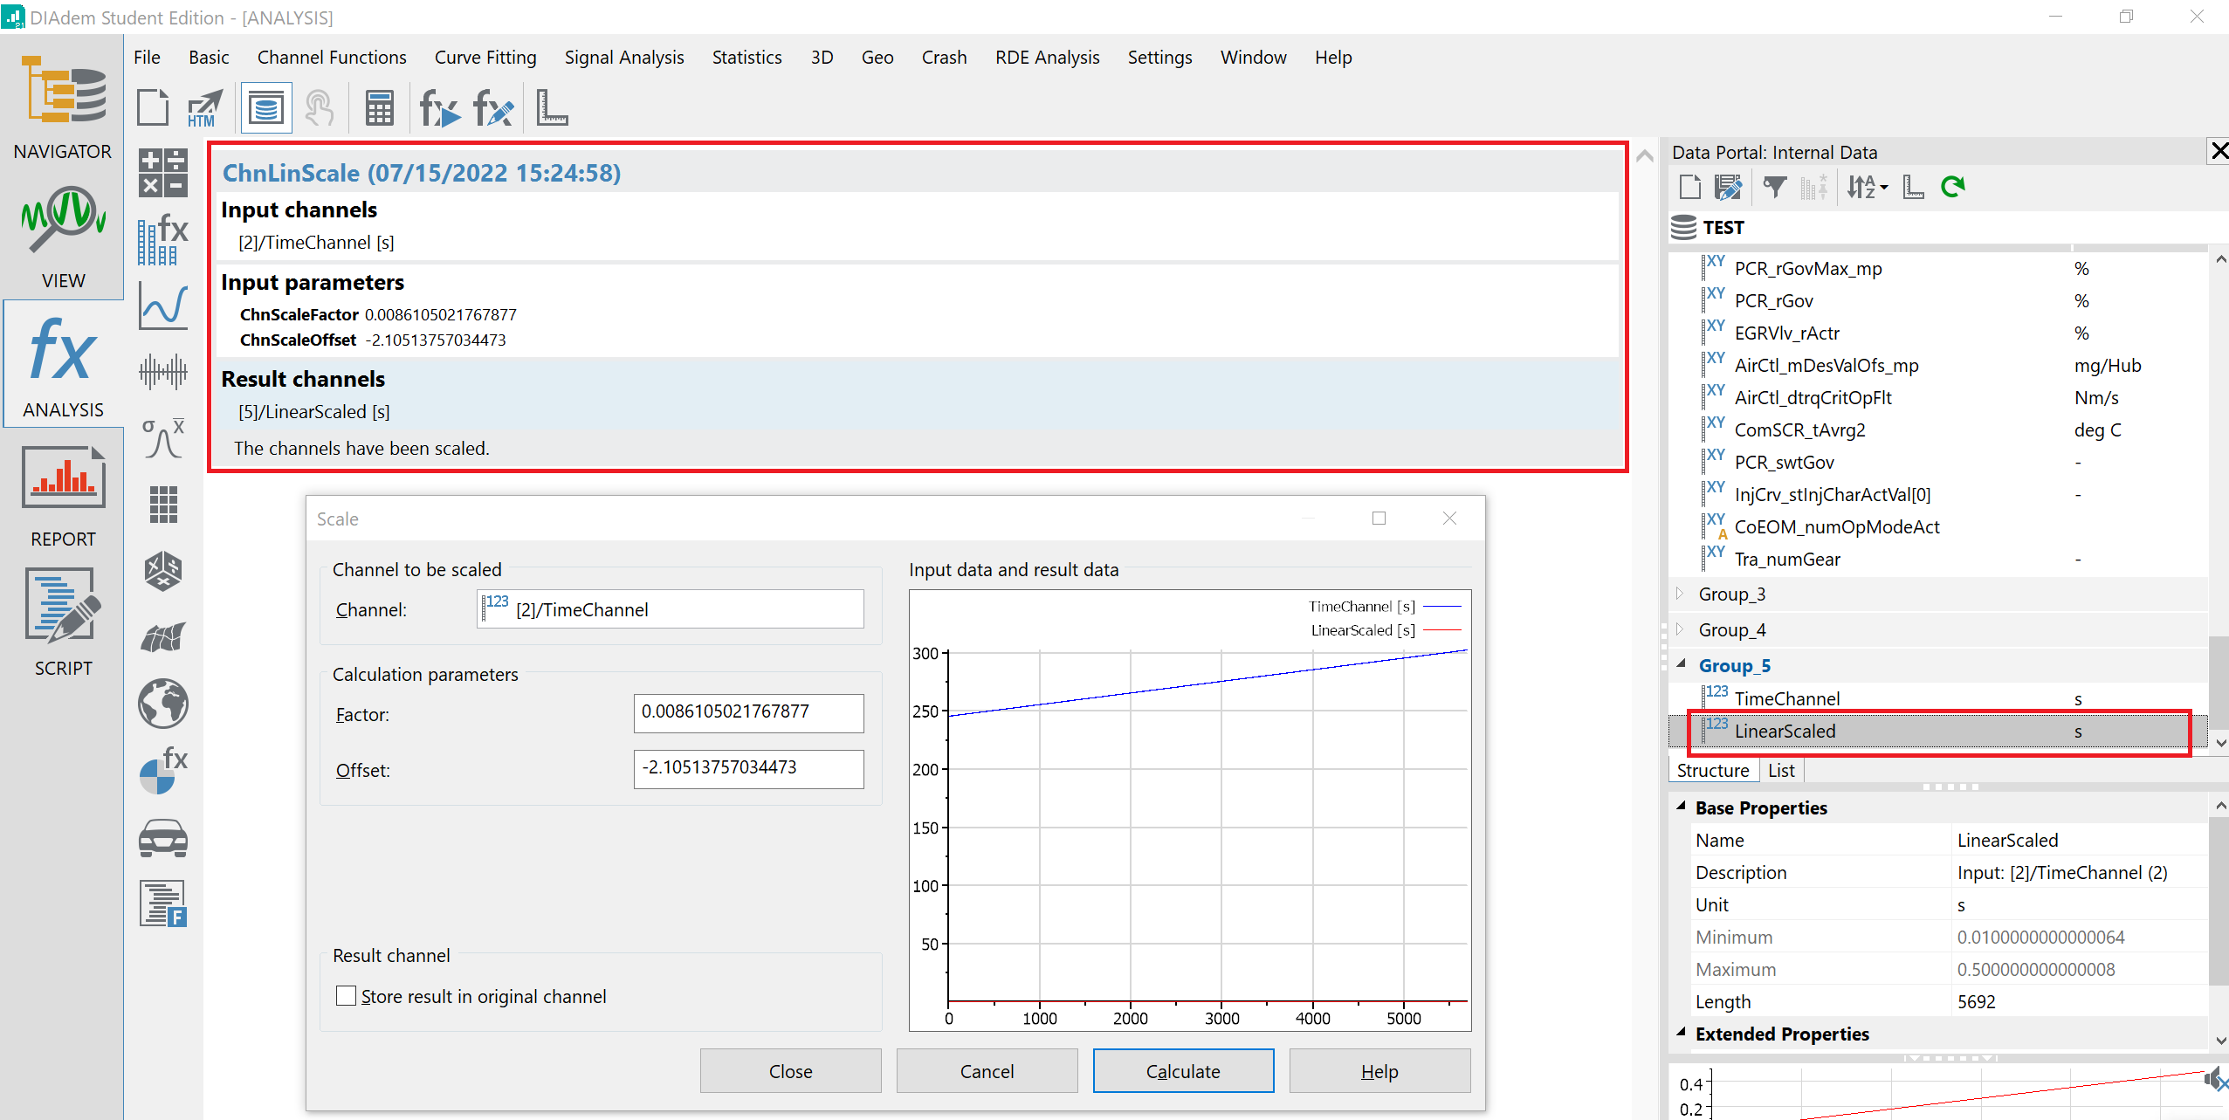Click the fx edit script icon
The image size is (2229, 1120).
coord(493,108)
